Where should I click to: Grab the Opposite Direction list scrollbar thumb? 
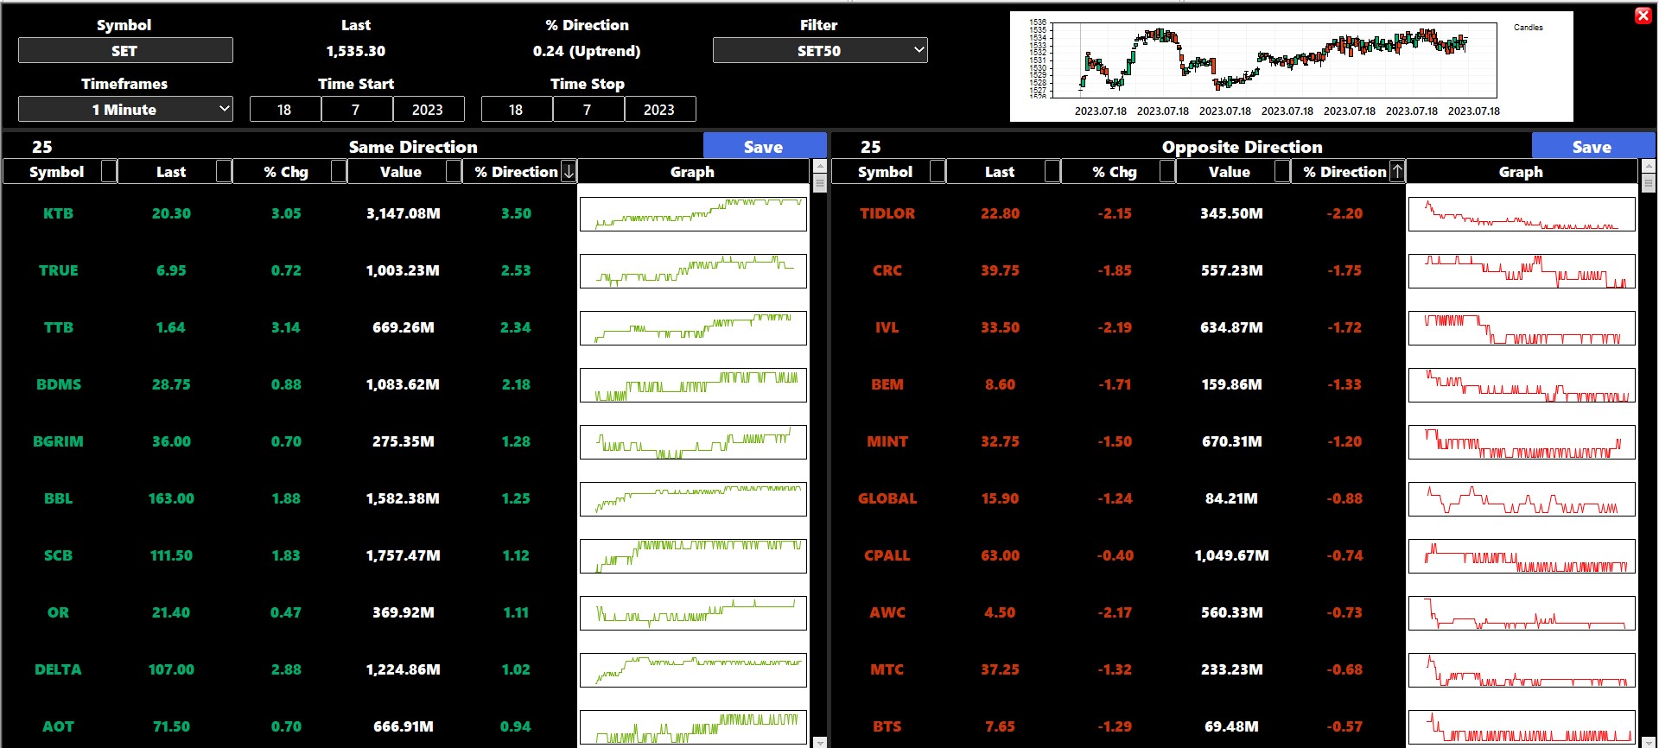click(1649, 183)
